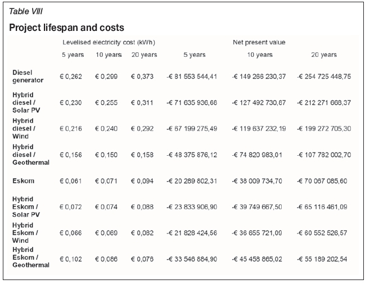Select the -€ 55 189 202,54 value

323,258
